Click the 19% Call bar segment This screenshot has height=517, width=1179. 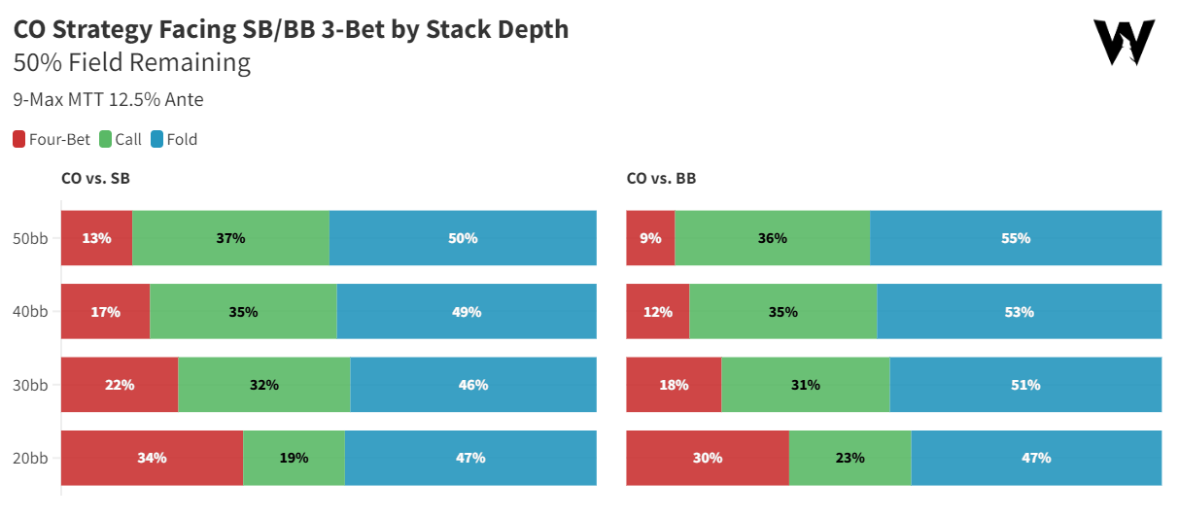pyautogui.click(x=294, y=458)
